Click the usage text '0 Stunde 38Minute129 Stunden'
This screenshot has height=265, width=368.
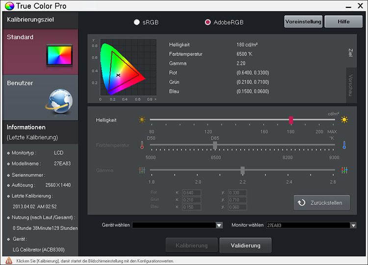[x=45, y=228]
